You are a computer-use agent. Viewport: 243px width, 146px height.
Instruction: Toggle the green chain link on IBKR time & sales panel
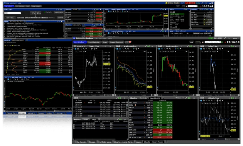(120, 98)
